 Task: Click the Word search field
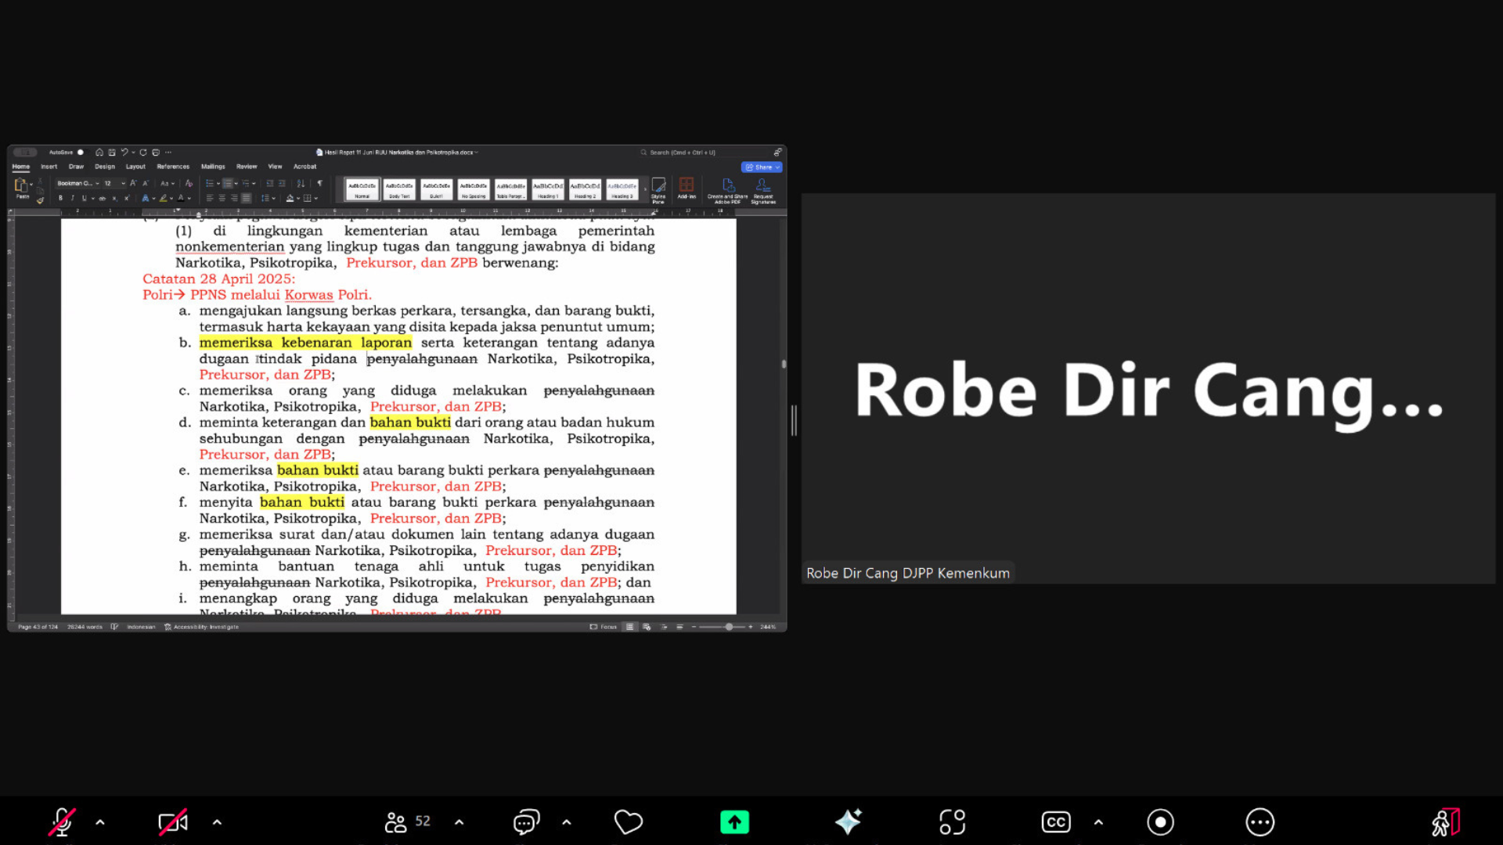[x=705, y=153]
